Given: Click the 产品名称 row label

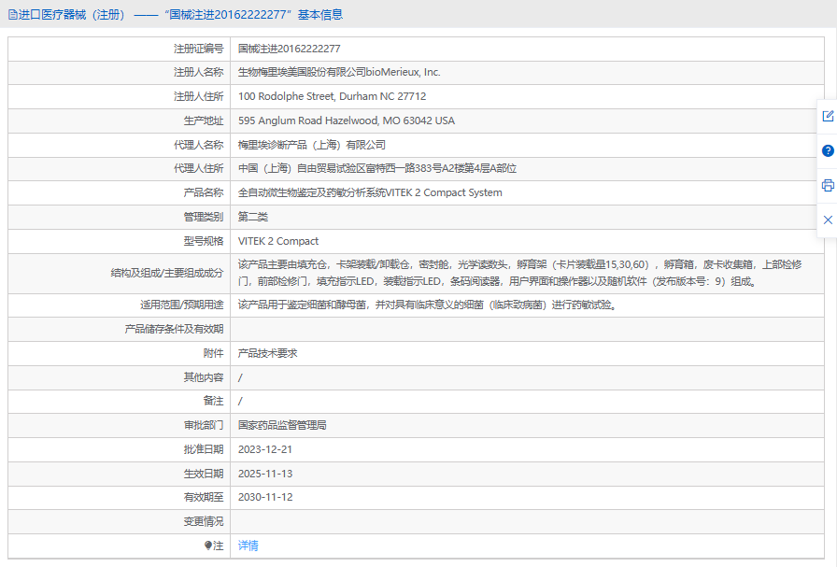Looking at the screenshot, I should [x=204, y=192].
